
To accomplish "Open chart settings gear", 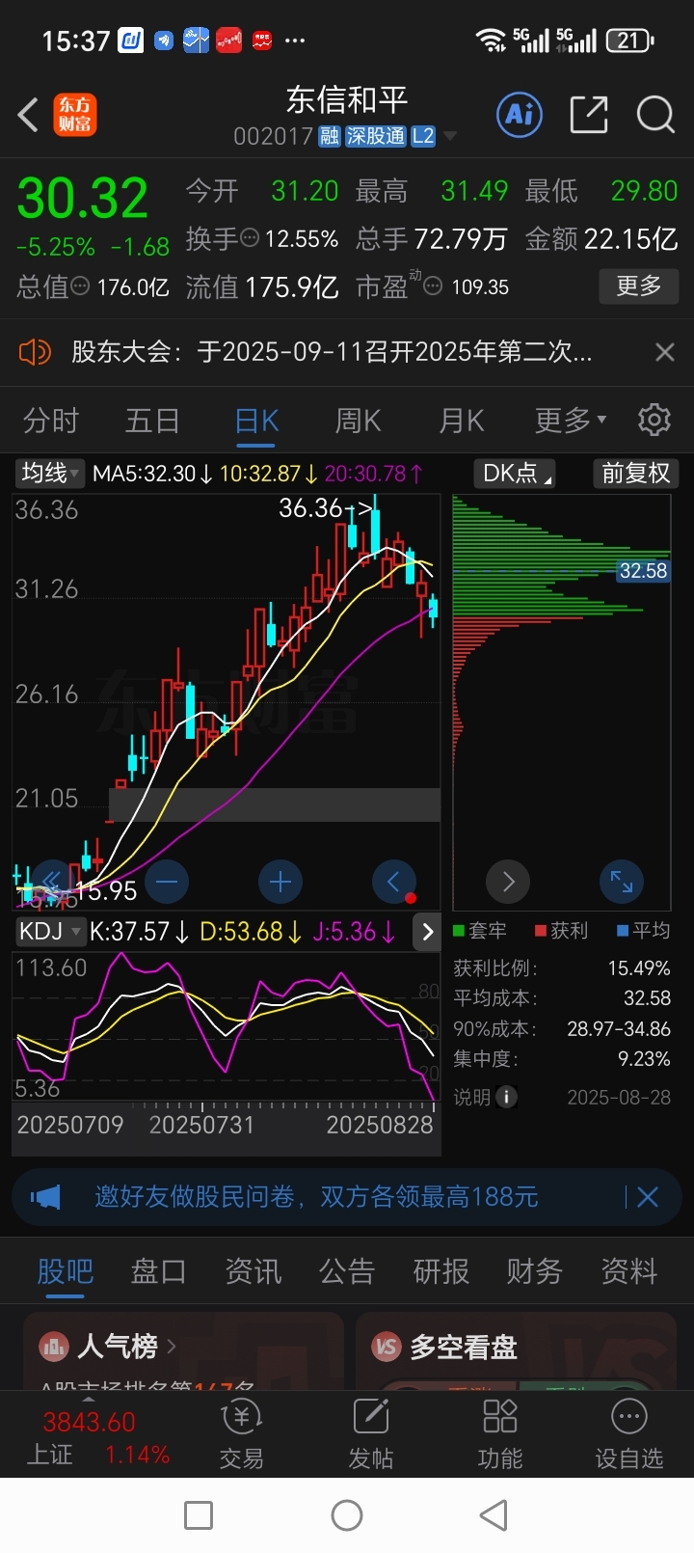I will click(x=654, y=421).
